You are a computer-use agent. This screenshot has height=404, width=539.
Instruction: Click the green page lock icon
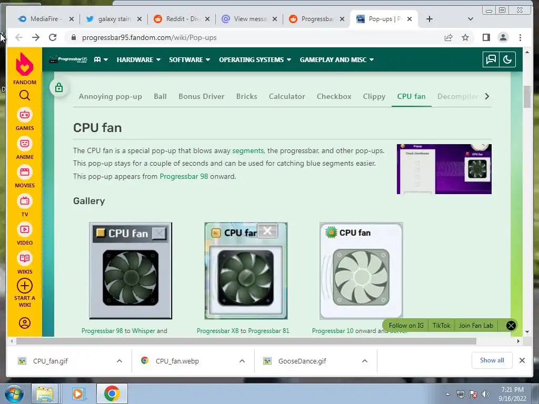pyautogui.click(x=59, y=88)
